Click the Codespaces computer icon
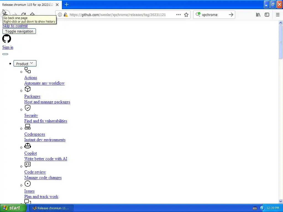 [x=28, y=127]
